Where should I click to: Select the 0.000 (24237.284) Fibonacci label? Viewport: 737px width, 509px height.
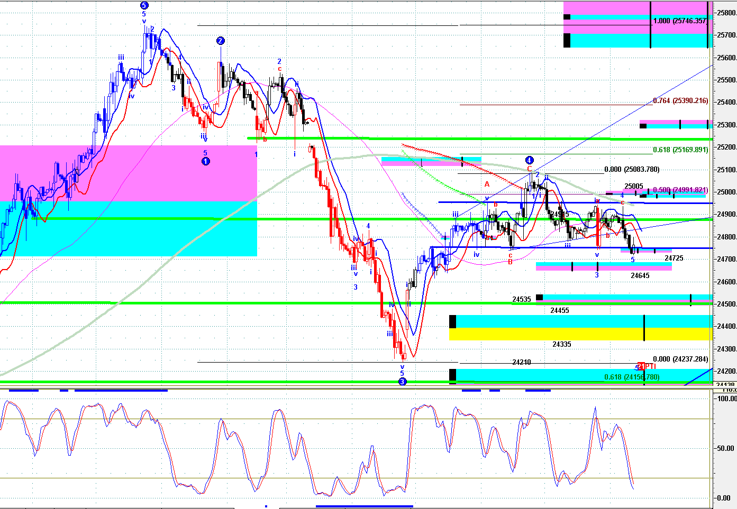(x=680, y=359)
